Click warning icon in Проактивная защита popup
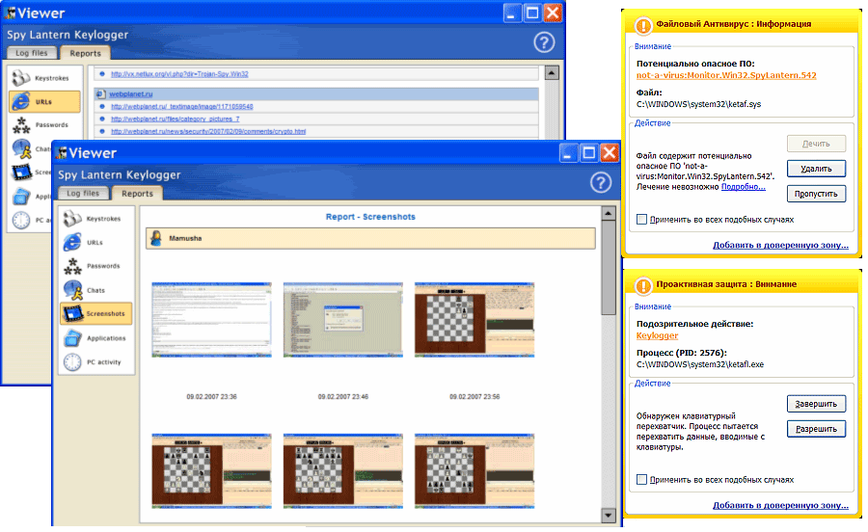 pyautogui.click(x=643, y=285)
